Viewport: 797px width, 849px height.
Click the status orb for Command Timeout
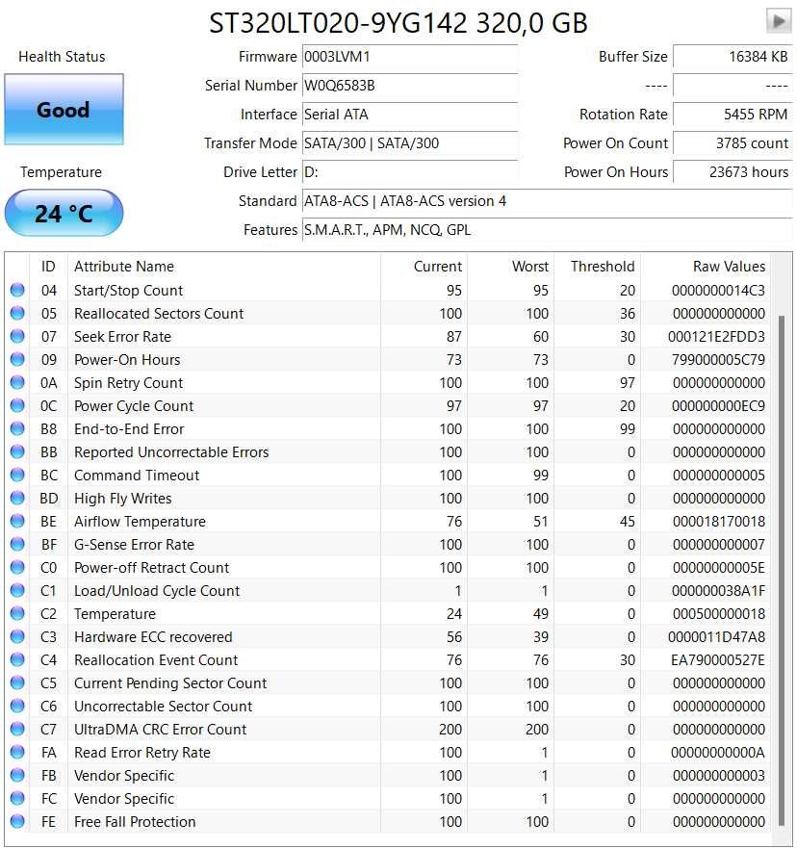pyautogui.click(x=17, y=475)
